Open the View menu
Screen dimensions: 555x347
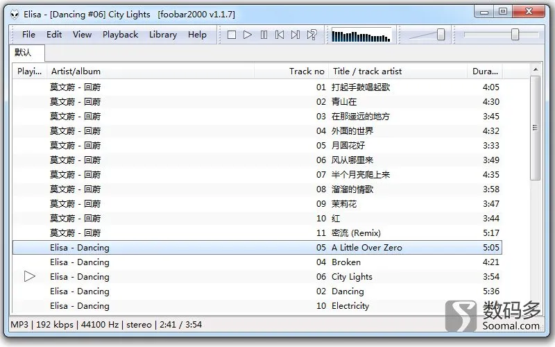pyautogui.click(x=82, y=35)
